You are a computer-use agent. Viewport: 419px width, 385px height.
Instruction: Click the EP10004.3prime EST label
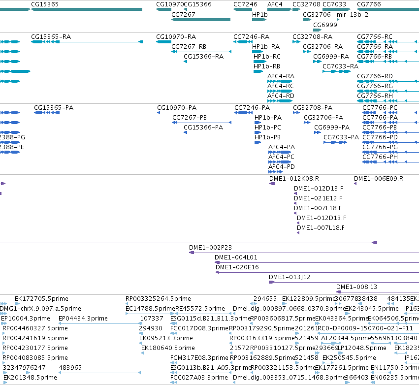pos(26,319)
